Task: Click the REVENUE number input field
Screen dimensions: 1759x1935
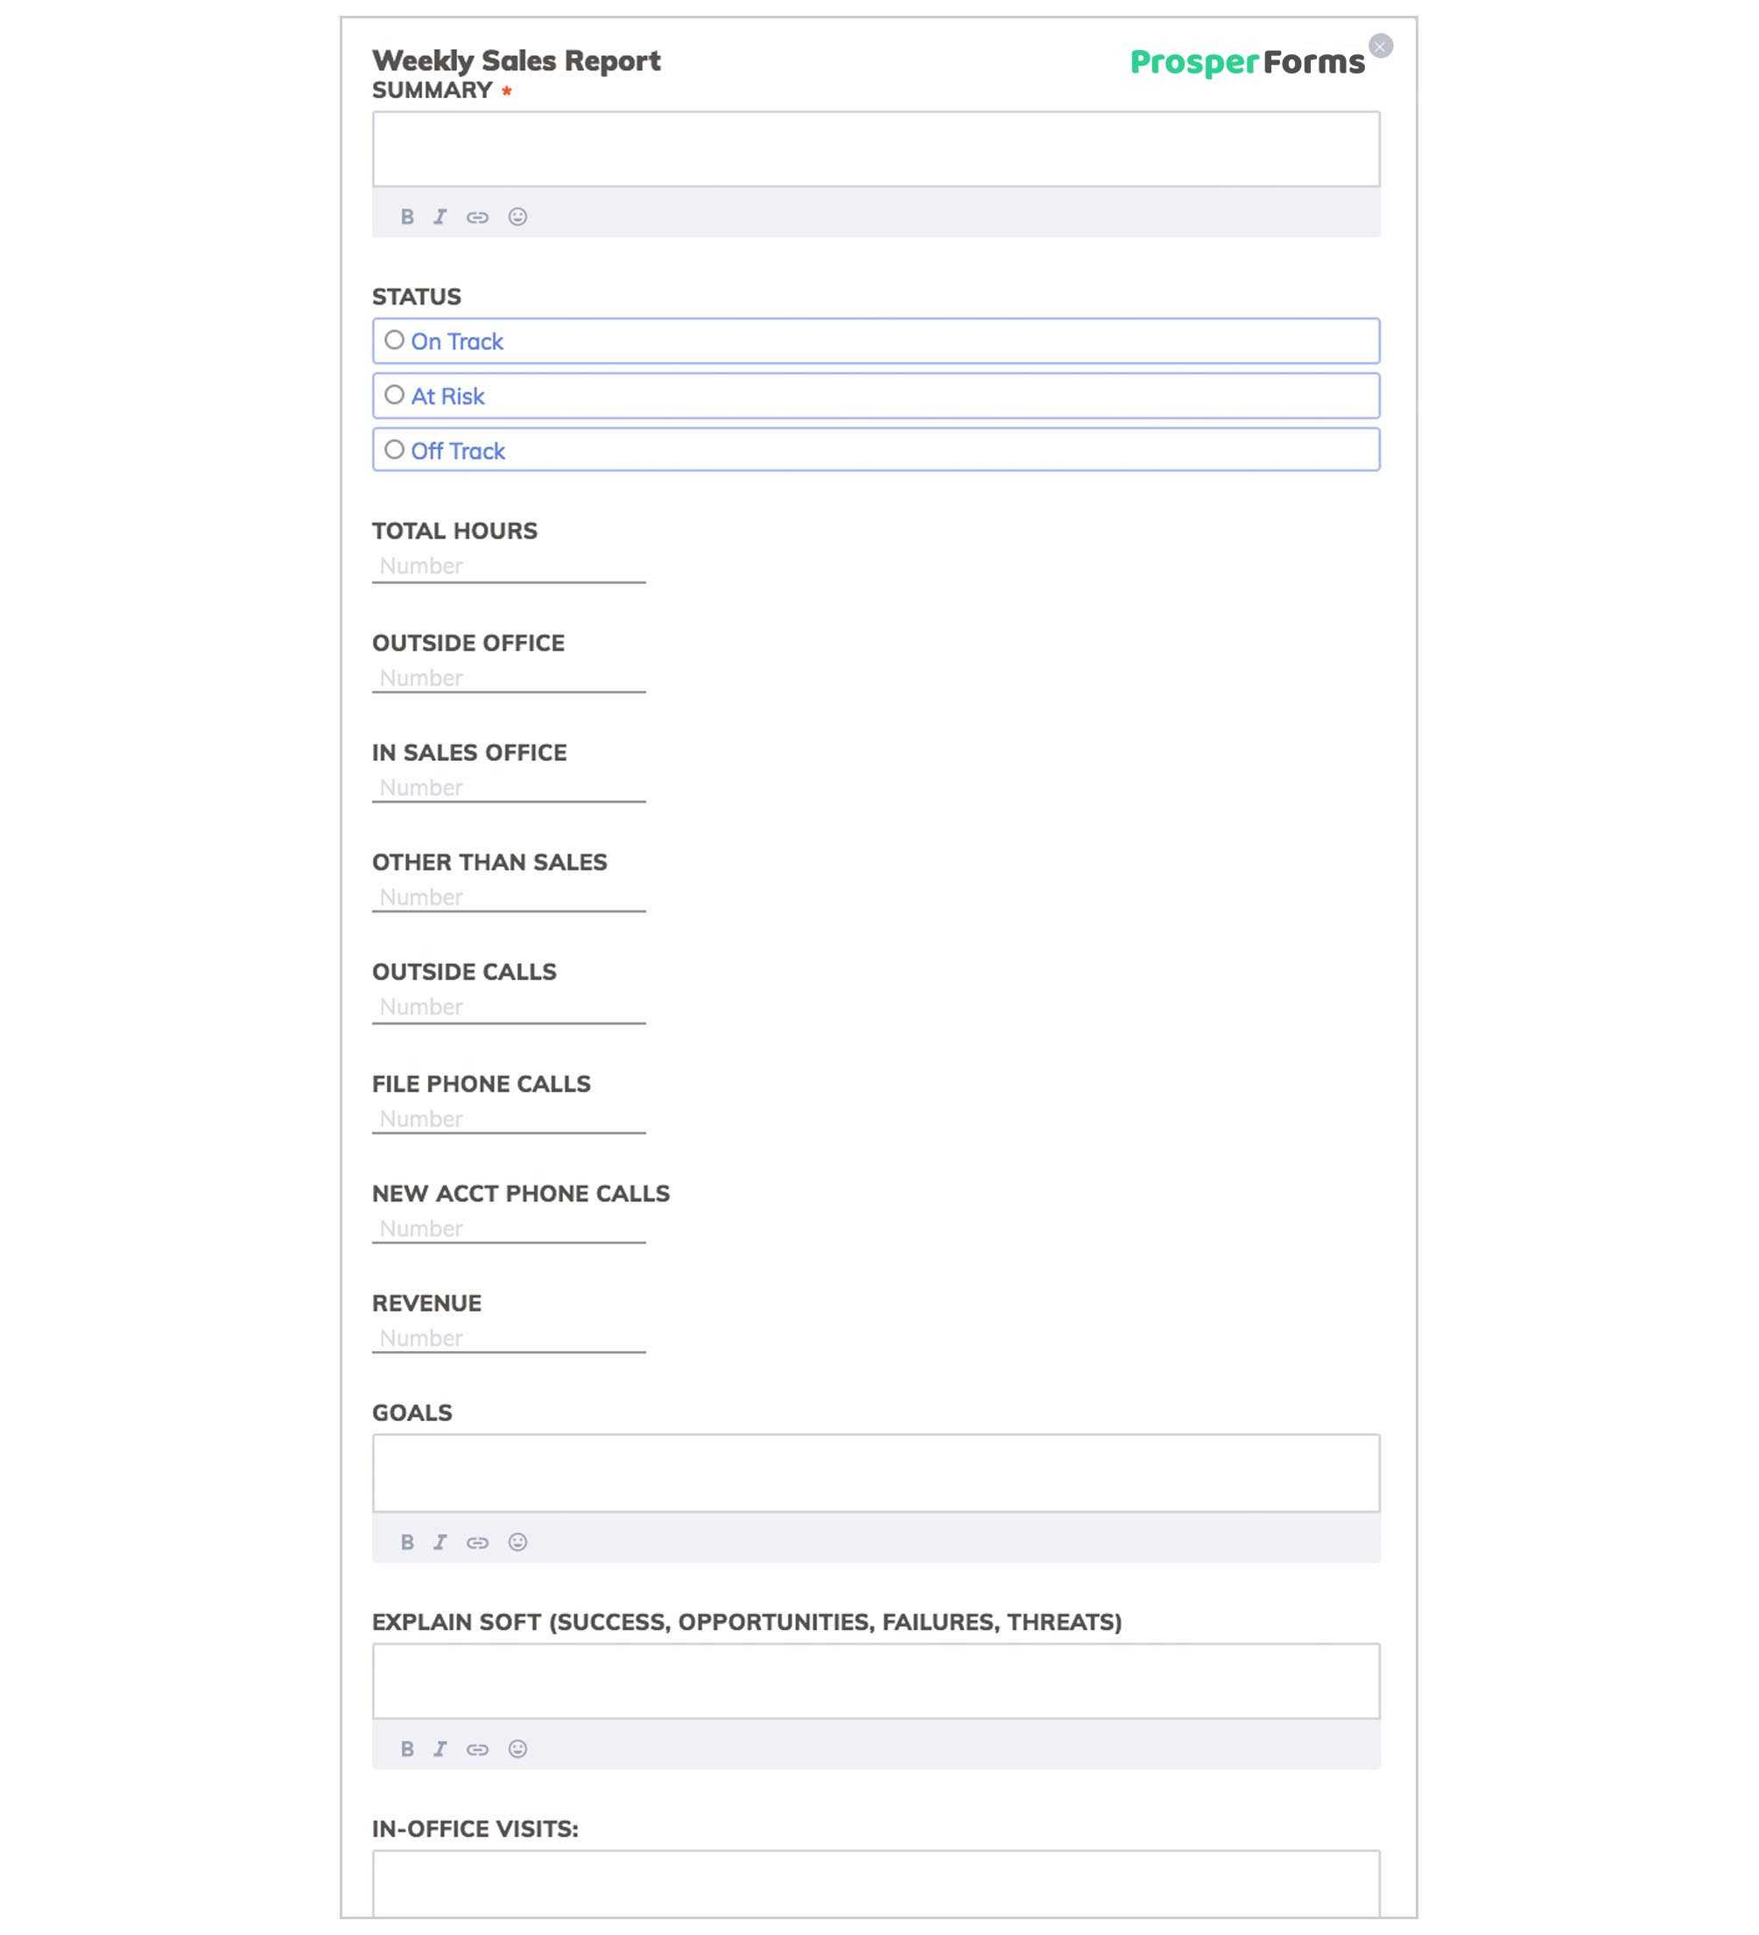Action: (509, 1337)
